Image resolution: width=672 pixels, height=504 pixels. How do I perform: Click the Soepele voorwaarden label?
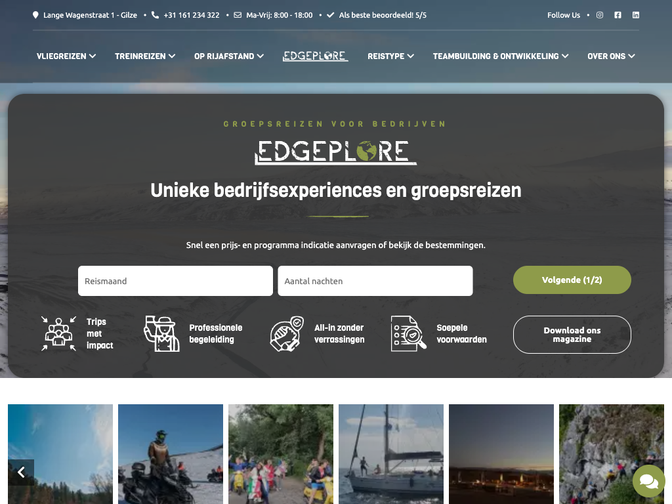[461, 333]
